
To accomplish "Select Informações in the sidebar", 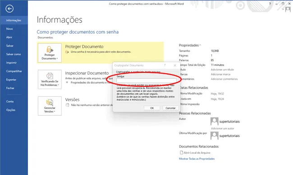I will [x=14, y=20].
